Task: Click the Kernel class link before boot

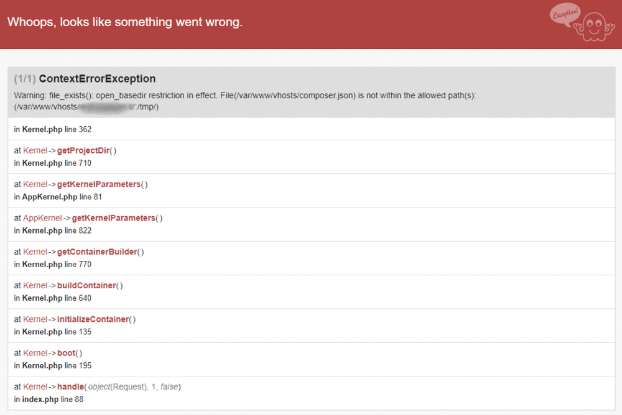Action: tap(35, 353)
